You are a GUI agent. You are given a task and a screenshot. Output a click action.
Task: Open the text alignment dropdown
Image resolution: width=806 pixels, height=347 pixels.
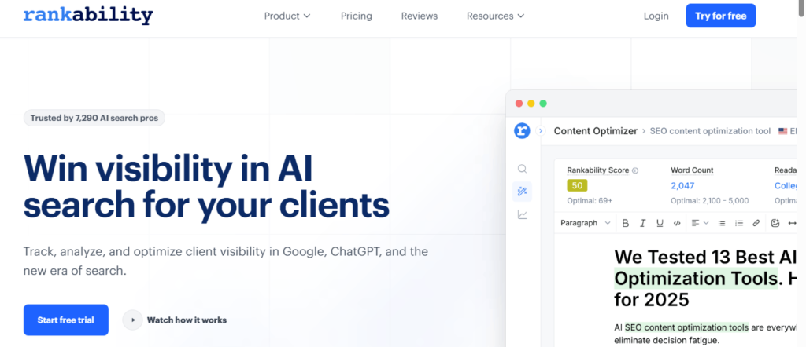pos(700,223)
